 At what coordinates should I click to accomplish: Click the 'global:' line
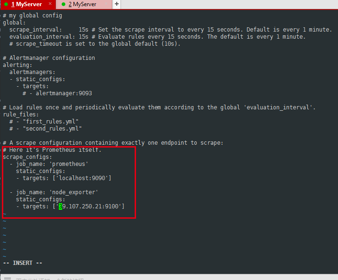tap(14, 23)
